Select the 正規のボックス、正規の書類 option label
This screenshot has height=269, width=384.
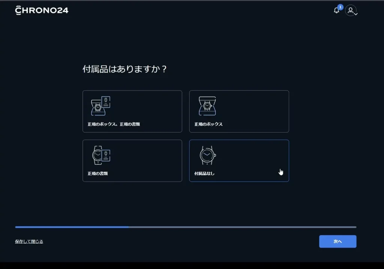click(114, 124)
